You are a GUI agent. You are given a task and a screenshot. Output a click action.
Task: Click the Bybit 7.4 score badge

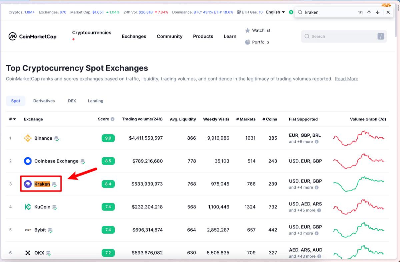point(108,230)
